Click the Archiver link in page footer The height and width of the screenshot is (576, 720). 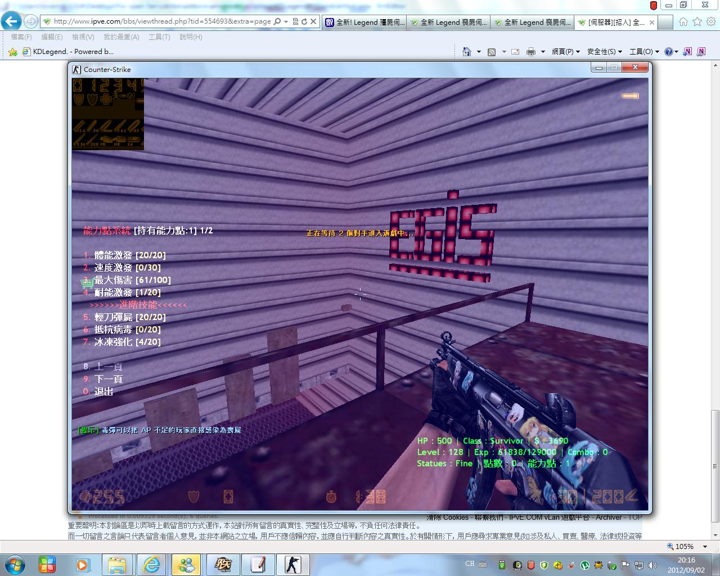[609, 517]
